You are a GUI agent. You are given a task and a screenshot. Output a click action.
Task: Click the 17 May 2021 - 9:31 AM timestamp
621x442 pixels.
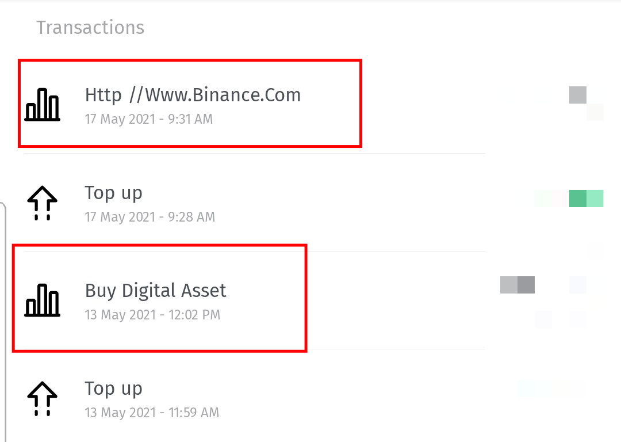pyautogui.click(x=149, y=119)
